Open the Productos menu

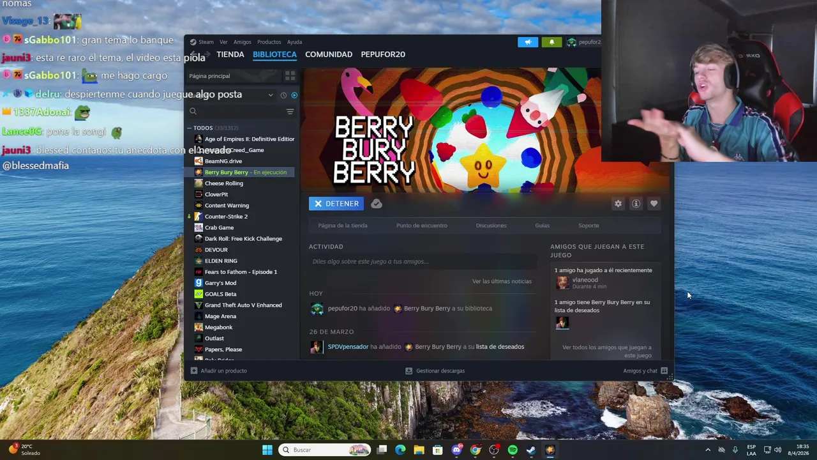click(x=269, y=42)
